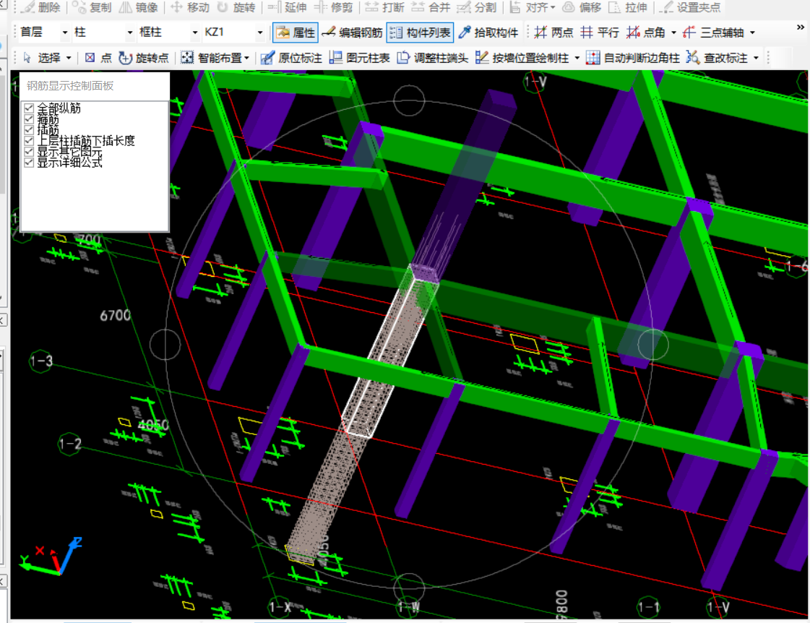Image resolution: width=810 pixels, height=623 pixels.
Task: Choose the 点 (point) draw tool
Action: click(98, 58)
